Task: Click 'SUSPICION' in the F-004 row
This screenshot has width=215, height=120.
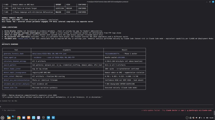Action: (x=60, y=8)
